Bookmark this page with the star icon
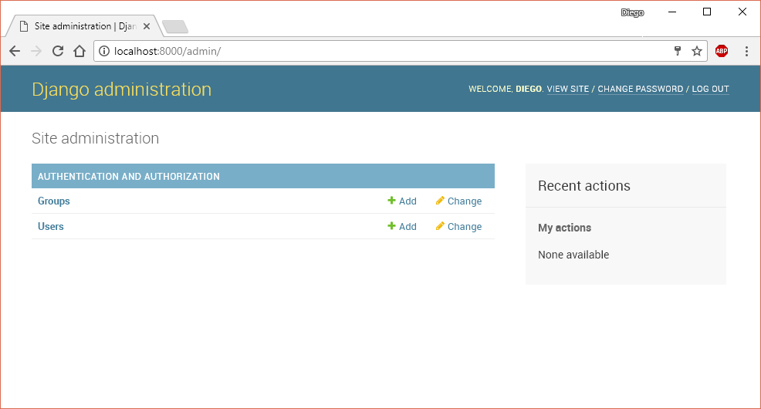 697,51
